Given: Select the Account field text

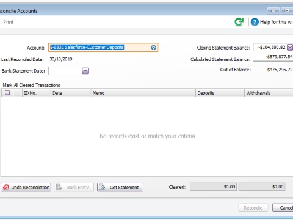Looking at the screenshot, I should coord(87,47).
